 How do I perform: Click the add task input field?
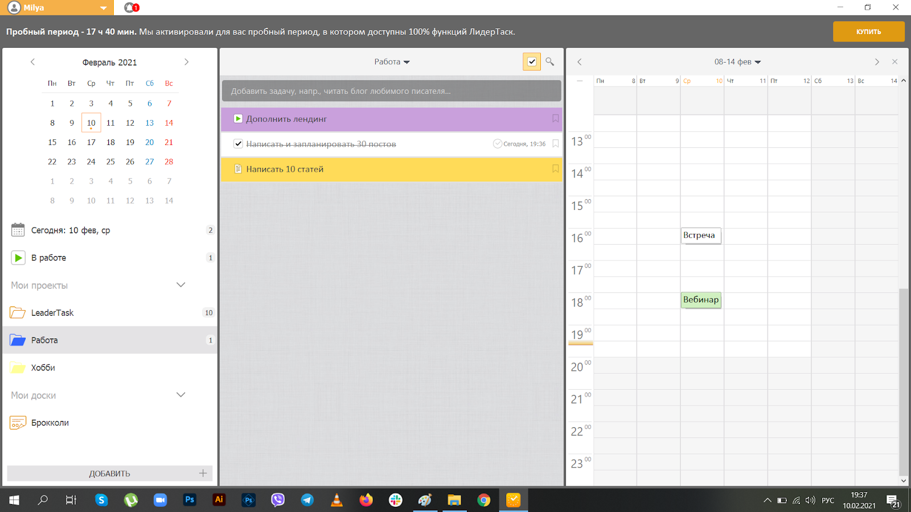click(391, 91)
